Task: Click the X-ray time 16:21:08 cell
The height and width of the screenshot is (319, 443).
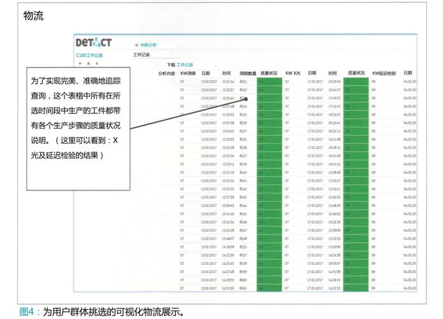Action: (x=334, y=139)
